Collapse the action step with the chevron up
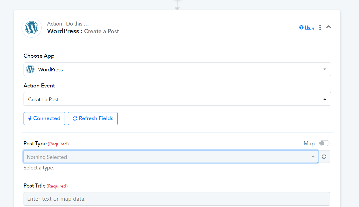Image resolution: width=359 pixels, height=207 pixels. pyautogui.click(x=329, y=27)
